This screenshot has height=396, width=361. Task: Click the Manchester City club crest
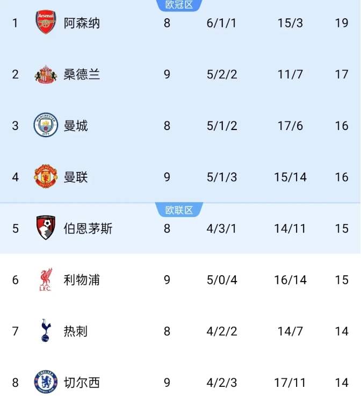(46, 126)
